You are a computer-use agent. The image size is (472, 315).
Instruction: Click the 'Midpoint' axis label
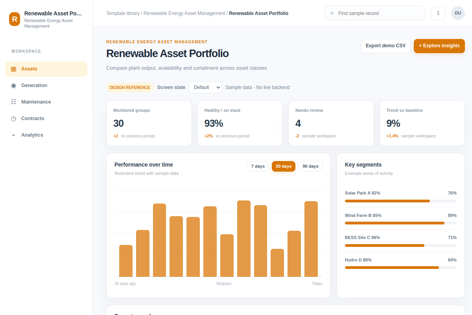pos(224,283)
